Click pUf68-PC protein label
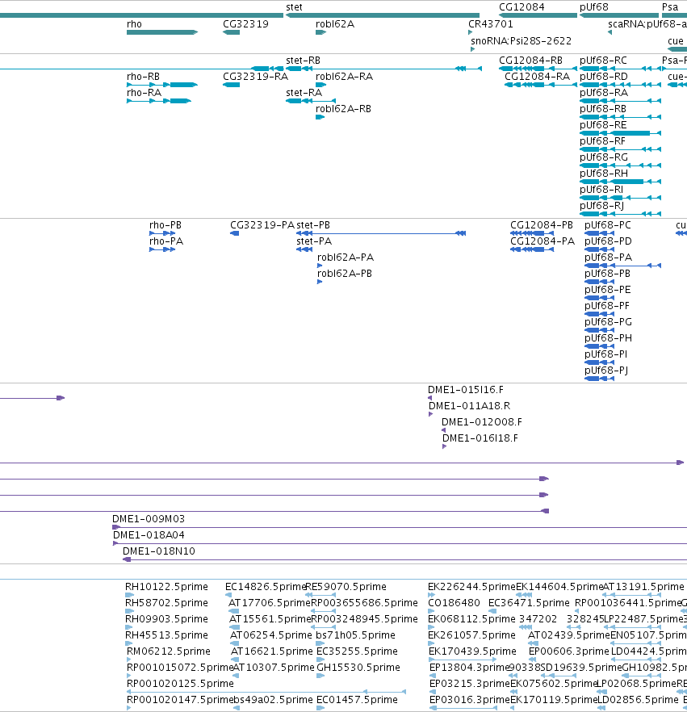This screenshot has width=687, height=712. coord(608,225)
